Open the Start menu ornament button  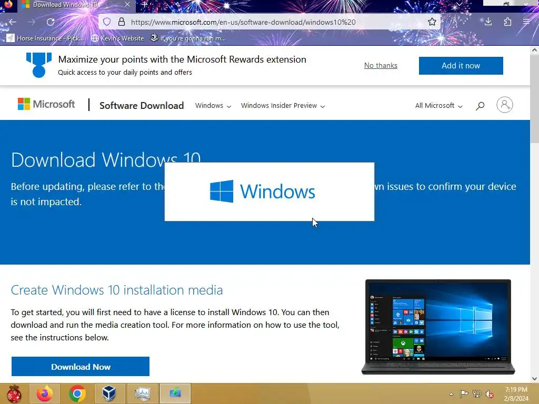[x=14, y=393]
